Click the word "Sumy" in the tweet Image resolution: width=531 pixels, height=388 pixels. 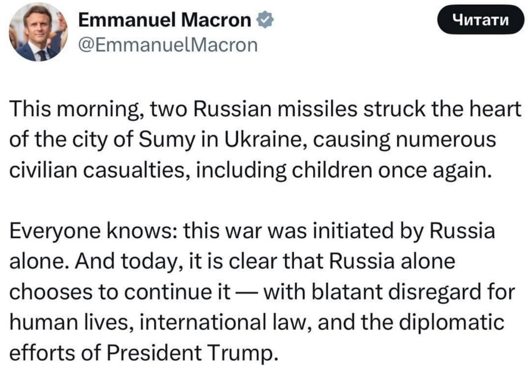coord(168,140)
